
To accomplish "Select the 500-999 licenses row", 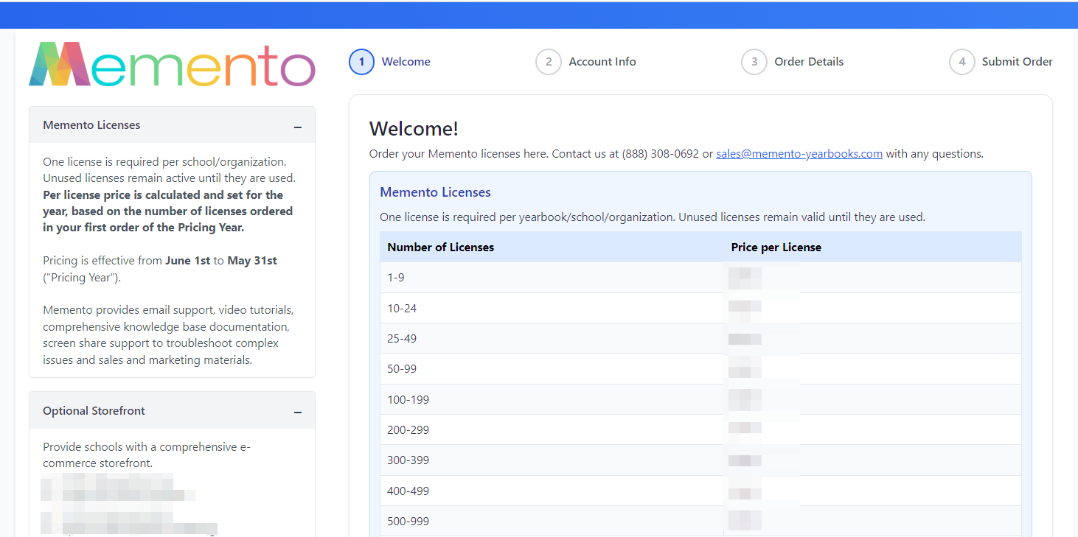I will click(700, 521).
